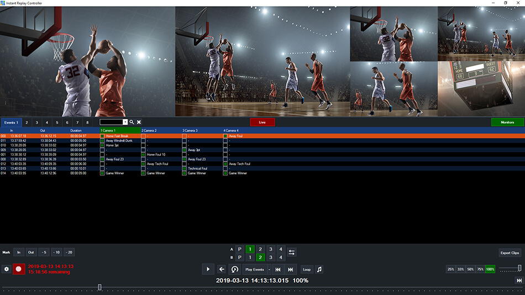Jump to the previous event

pyautogui.click(x=278, y=269)
